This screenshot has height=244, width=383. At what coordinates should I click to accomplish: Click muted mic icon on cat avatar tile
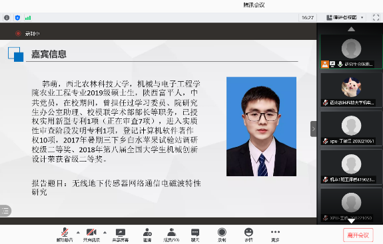click(x=325, y=102)
